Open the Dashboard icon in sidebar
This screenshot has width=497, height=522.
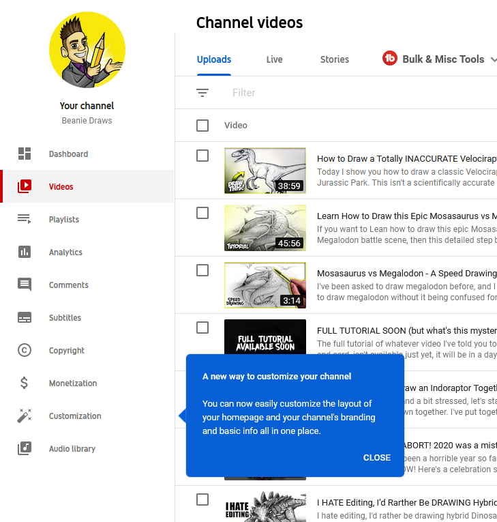coord(25,154)
